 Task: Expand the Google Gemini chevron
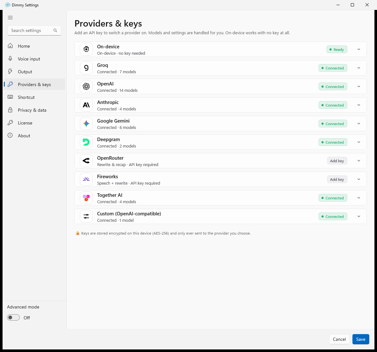click(x=359, y=124)
